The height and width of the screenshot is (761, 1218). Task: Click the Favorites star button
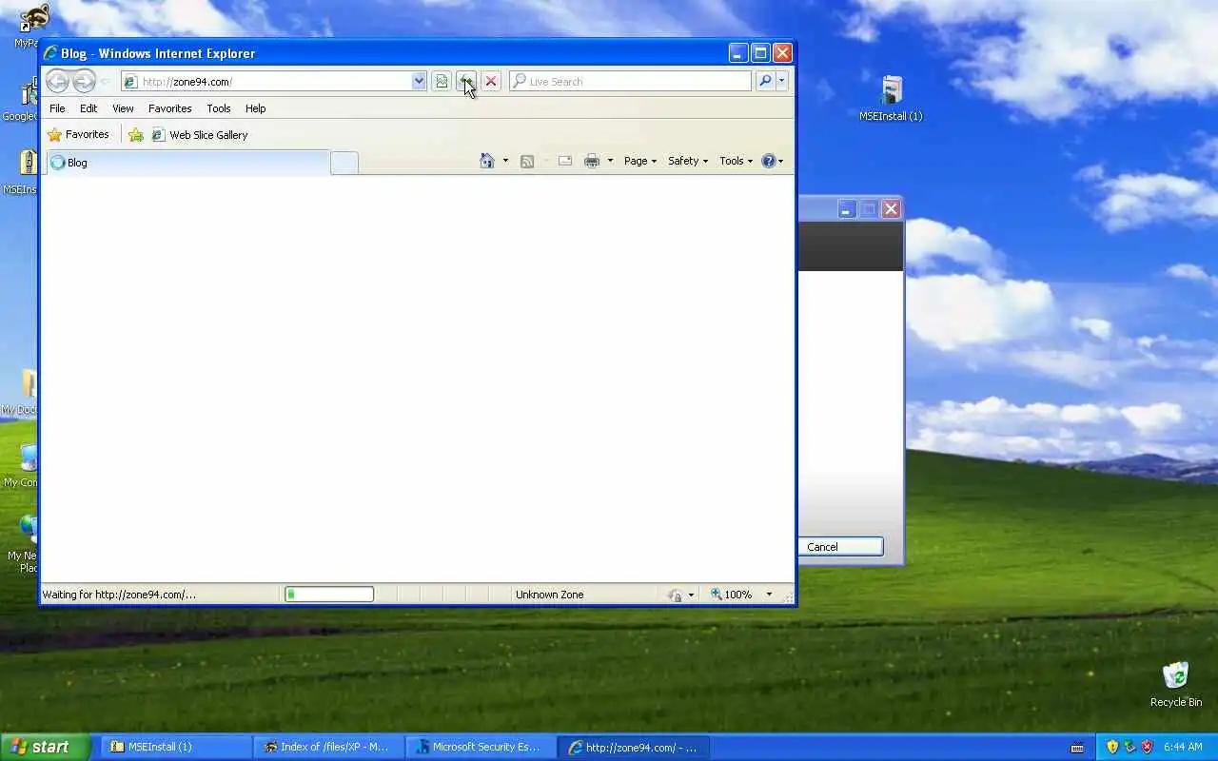[x=78, y=135]
